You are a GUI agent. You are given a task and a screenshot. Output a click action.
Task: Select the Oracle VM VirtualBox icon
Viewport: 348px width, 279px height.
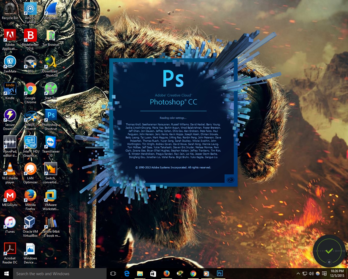point(30,227)
